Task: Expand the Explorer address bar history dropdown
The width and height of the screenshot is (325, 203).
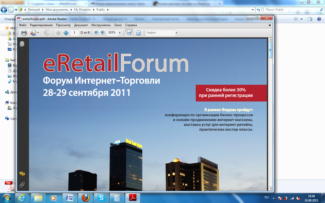Action: click(253, 10)
